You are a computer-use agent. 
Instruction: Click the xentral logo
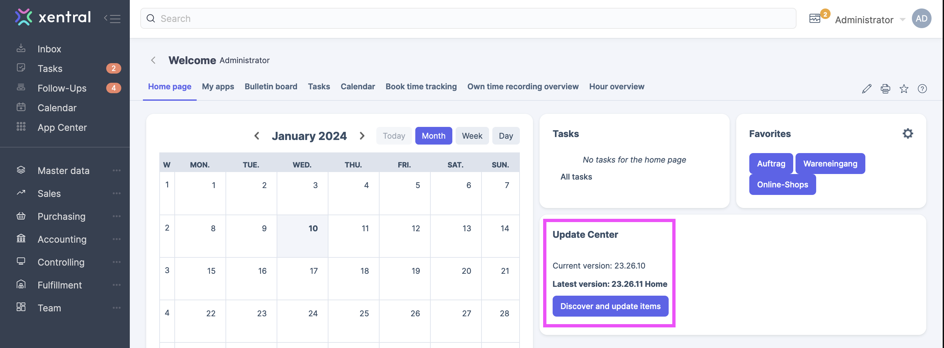[x=53, y=17]
